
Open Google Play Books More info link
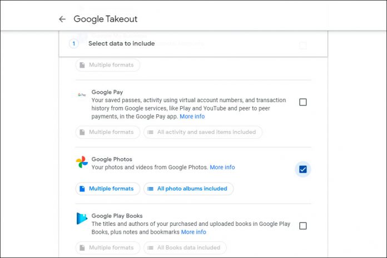(x=193, y=232)
